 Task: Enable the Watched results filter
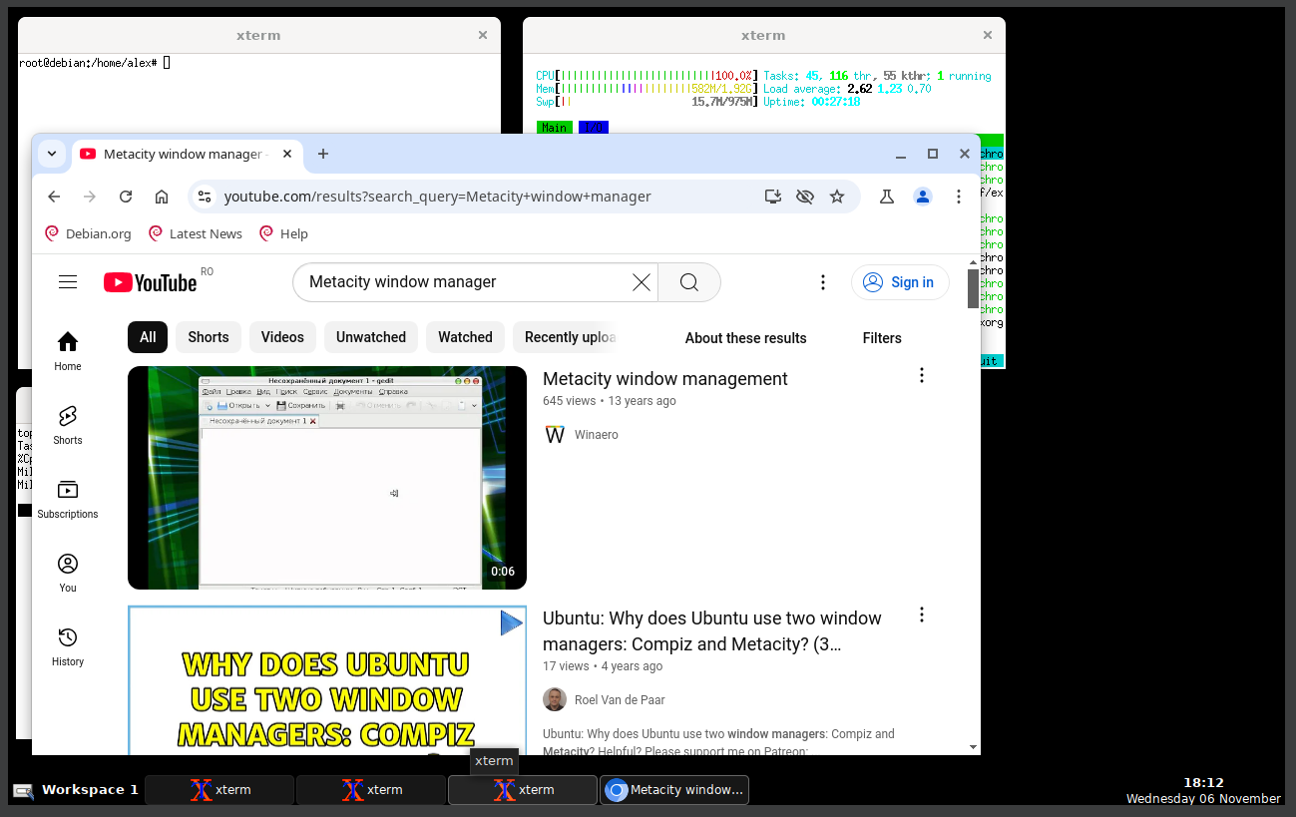[x=465, y=337]
